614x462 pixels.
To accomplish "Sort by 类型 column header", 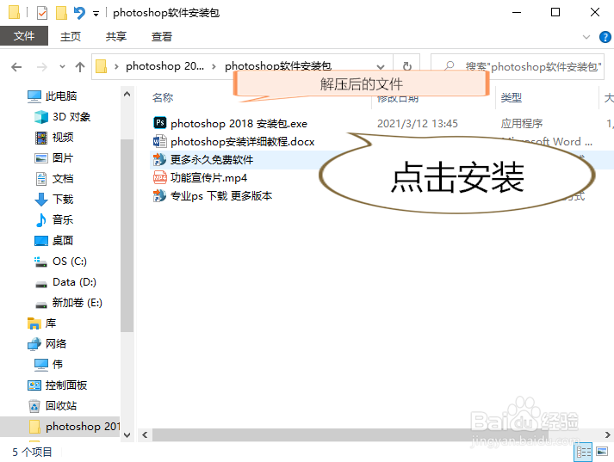I will 512,97.
